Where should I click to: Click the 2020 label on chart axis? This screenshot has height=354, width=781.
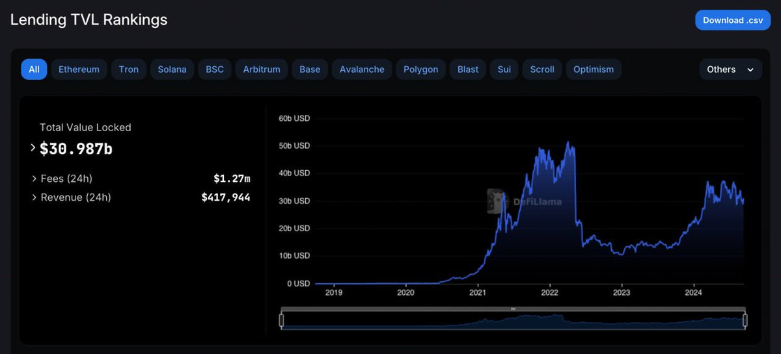[x=405, y=292]
